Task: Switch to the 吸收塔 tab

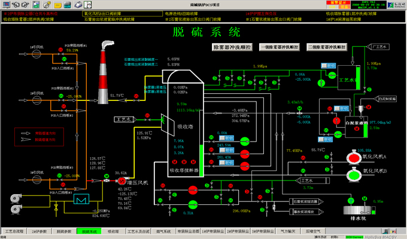Action: (114, 231)
